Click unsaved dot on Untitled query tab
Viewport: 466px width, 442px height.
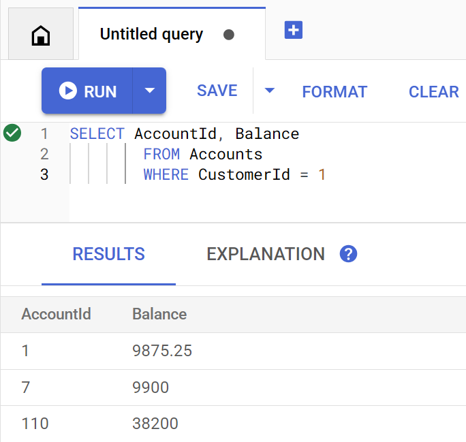click(229, 35)
